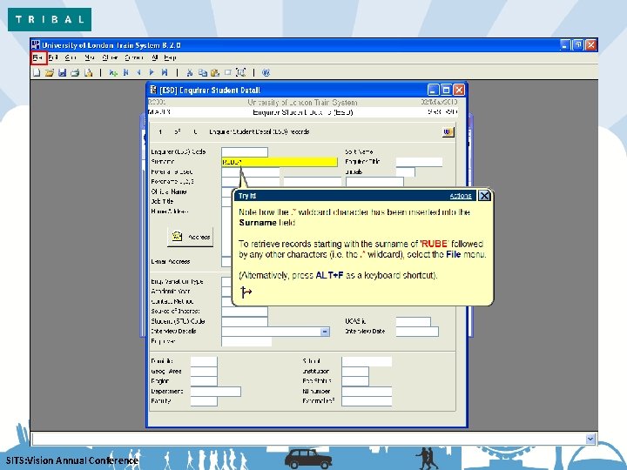Click the UCAS id input field

[413, 321]
